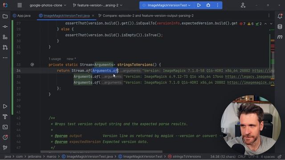Click 'jetbrains' breadcrumb segment
Image resolution: width=285 pixels, height=160 pixels.
35,156
